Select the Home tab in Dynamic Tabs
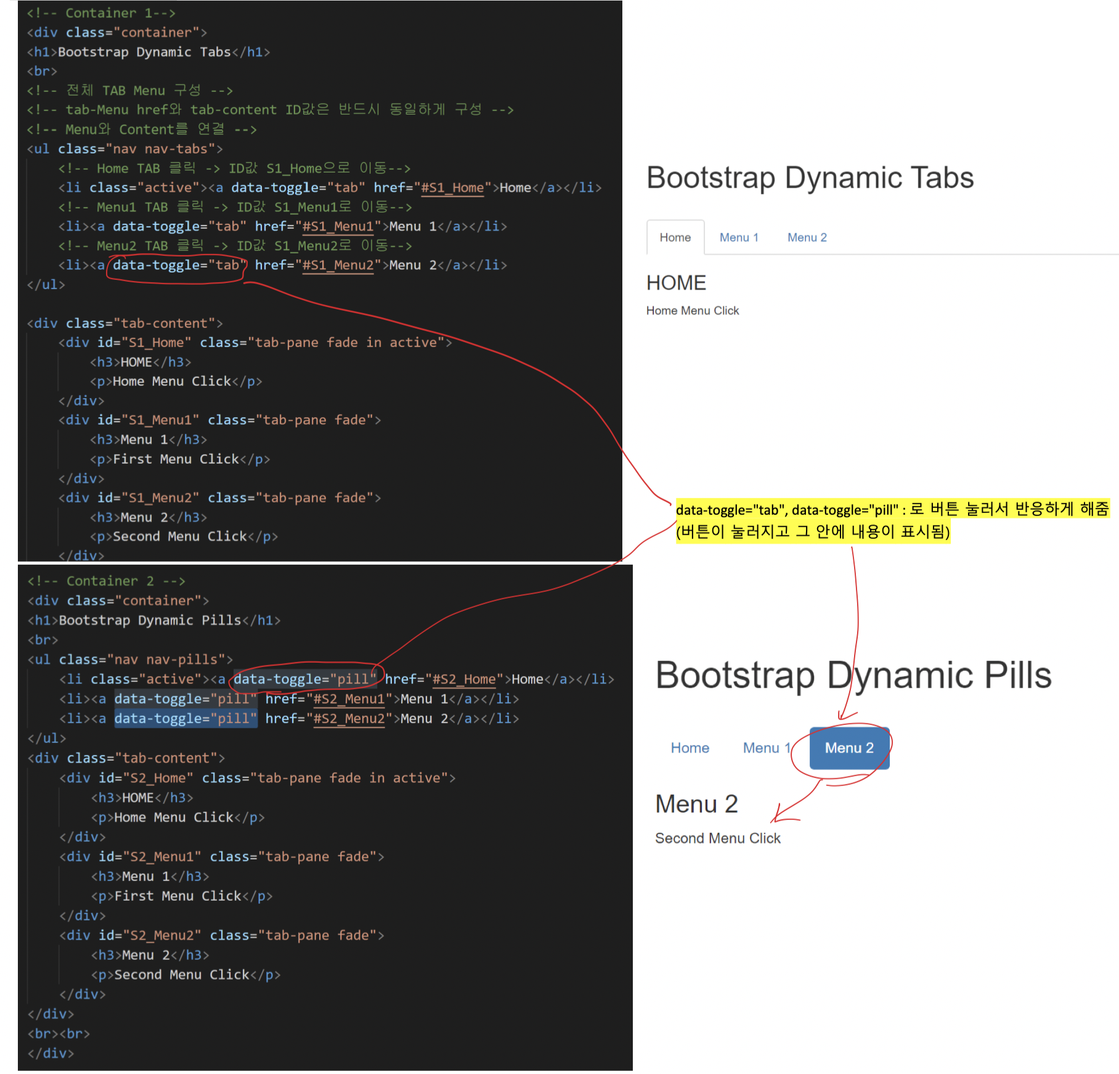 point(675,237)
